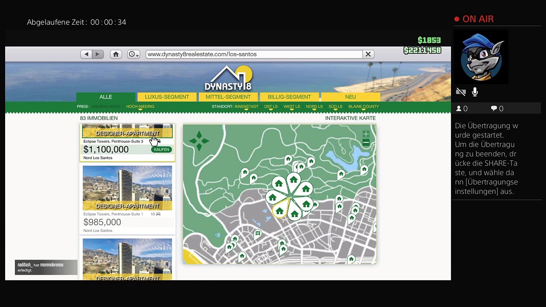The height and width of the screenshot is (307, 546).
Task: Open the browser history clock dropdown
Action: [x=134, y=54]
